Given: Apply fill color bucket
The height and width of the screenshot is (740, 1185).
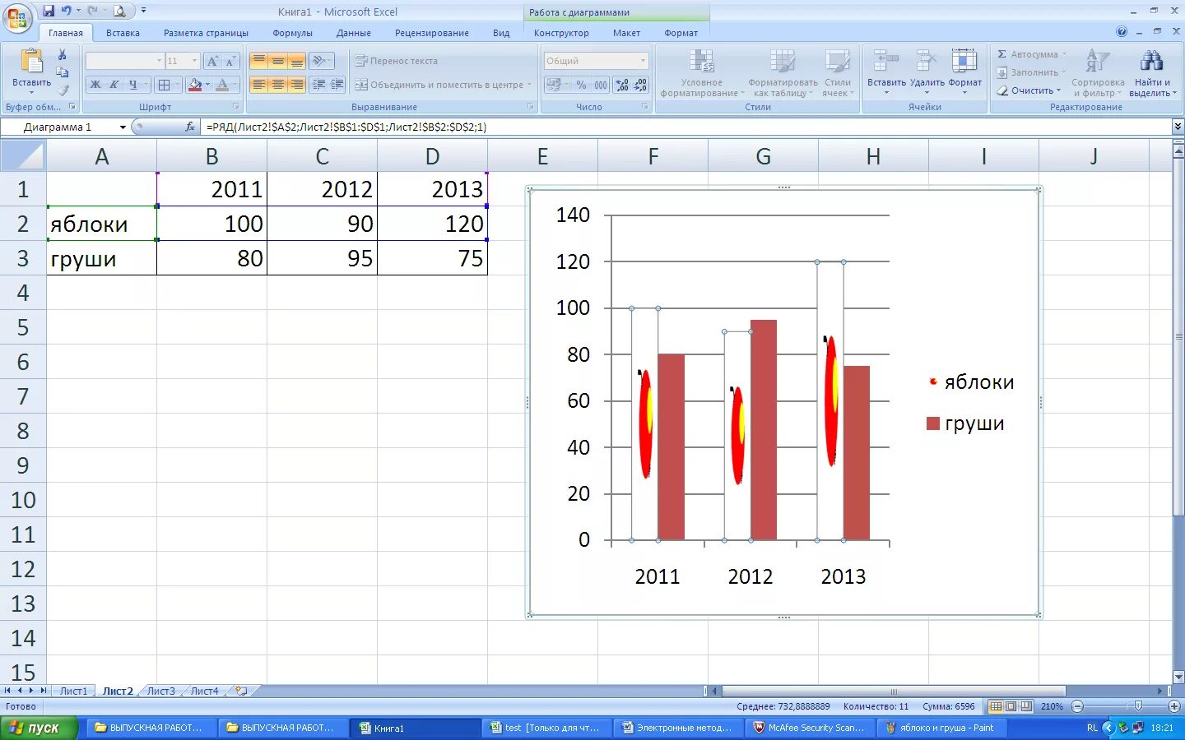Looking at the screenshot, I should click(x=195, y=85).
